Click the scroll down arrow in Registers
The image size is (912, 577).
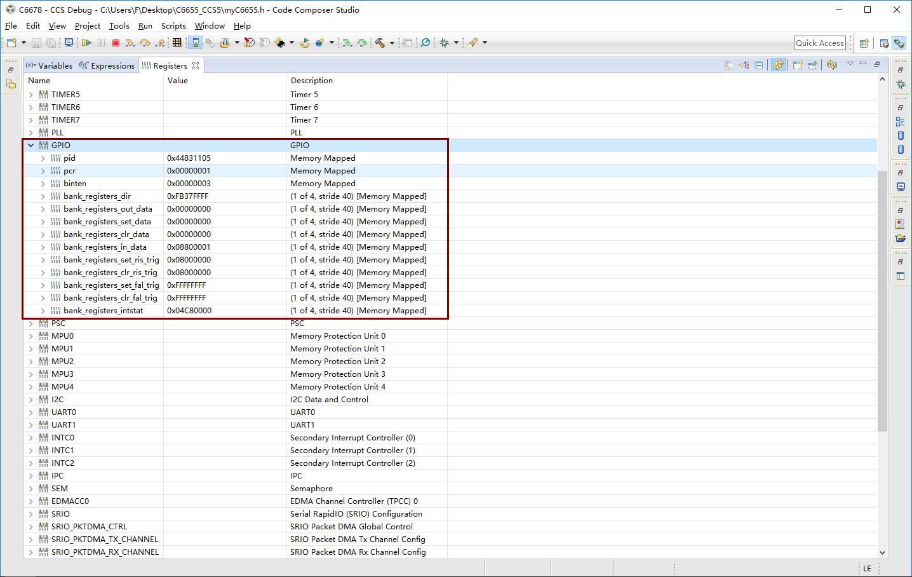click(882, 553)
